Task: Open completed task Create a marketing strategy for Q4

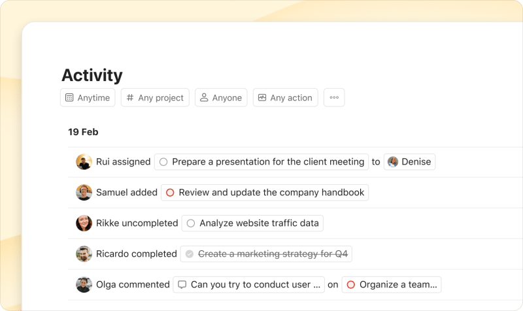Action: [266, 254]
